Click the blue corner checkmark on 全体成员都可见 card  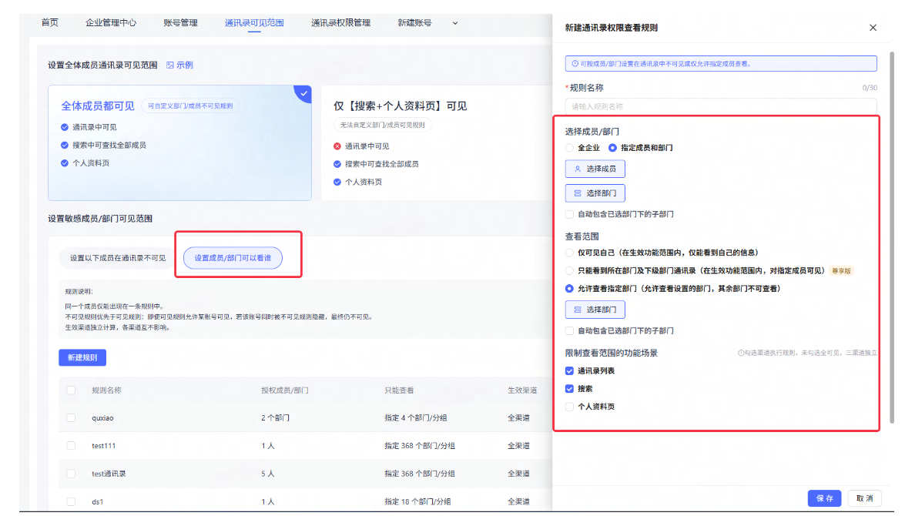[x=304, y=93]
